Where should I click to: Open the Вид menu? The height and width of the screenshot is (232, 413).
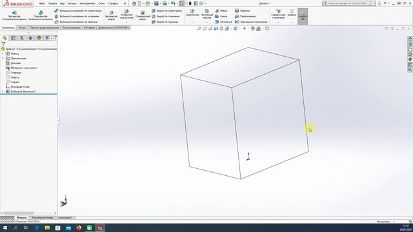62,4
